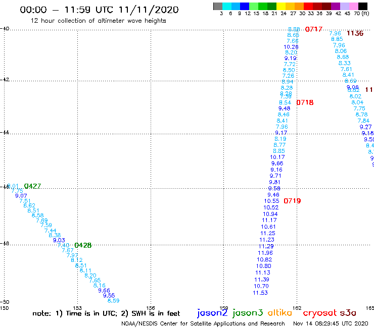Click the wave height value 7.97
Image resolution: width=374 pixels, height=328 pixels.
point(72,255)
